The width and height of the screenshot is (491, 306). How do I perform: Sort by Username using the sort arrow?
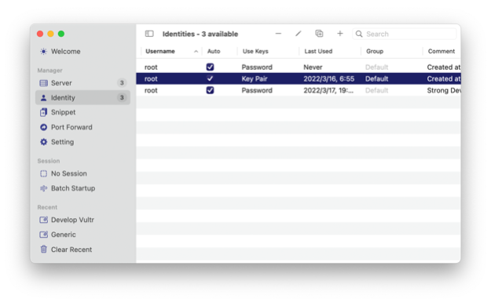point(196,51)
